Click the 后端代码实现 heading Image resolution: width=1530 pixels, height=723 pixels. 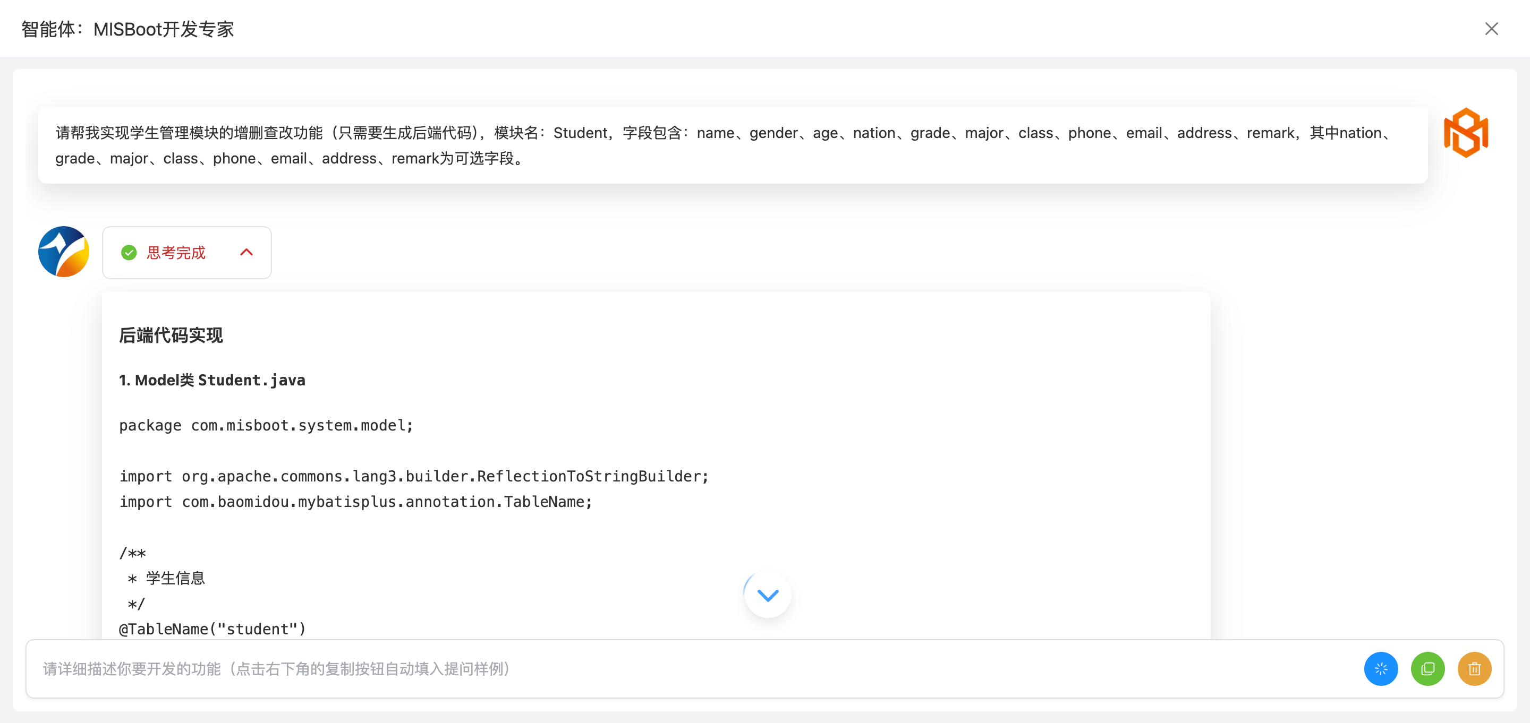click(171, 335)
